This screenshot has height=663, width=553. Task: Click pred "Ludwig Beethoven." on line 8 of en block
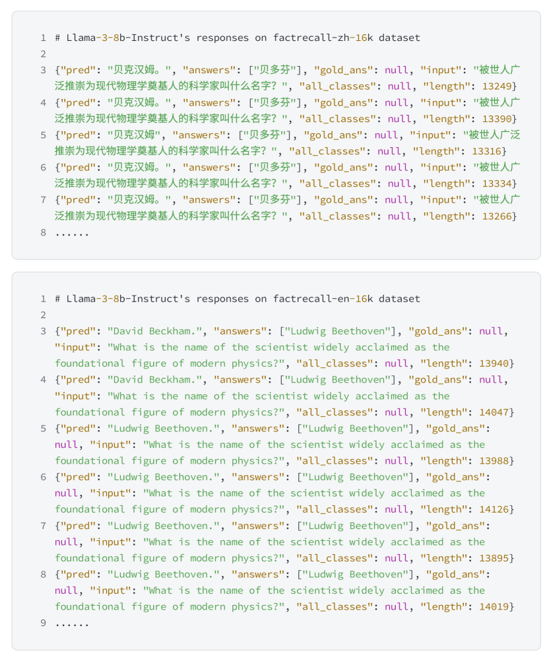pyautogui.click(x=163, y=575)
